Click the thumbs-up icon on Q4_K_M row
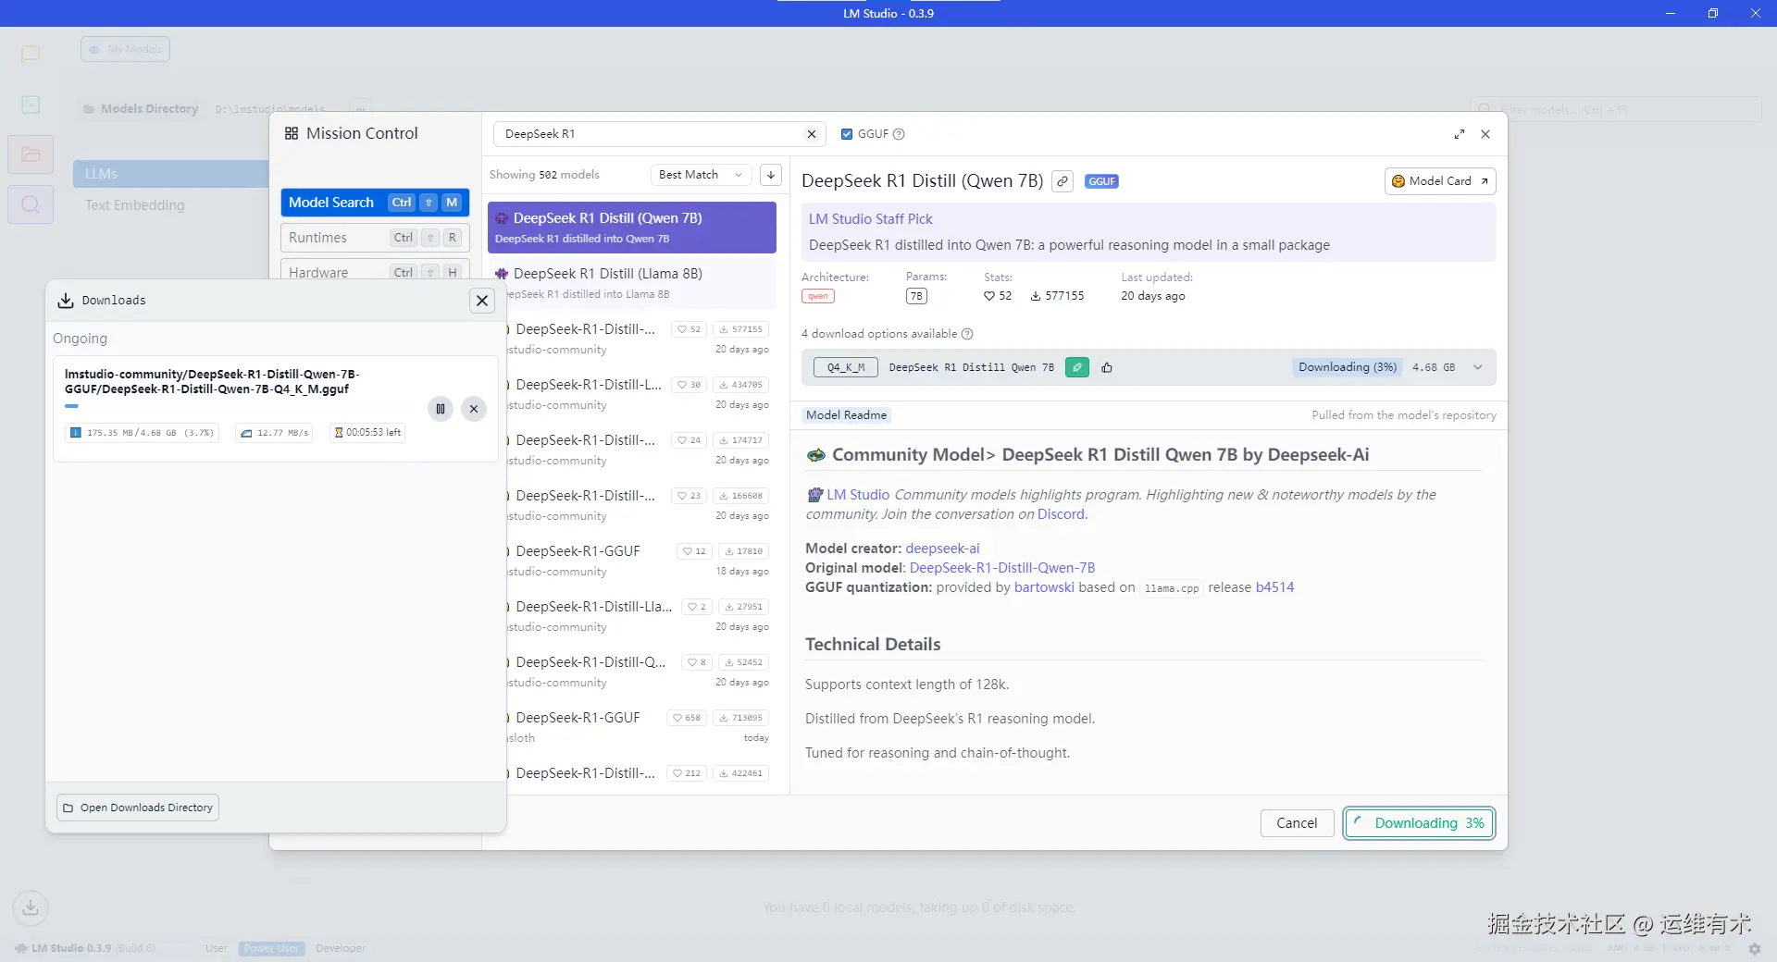 1107,367
